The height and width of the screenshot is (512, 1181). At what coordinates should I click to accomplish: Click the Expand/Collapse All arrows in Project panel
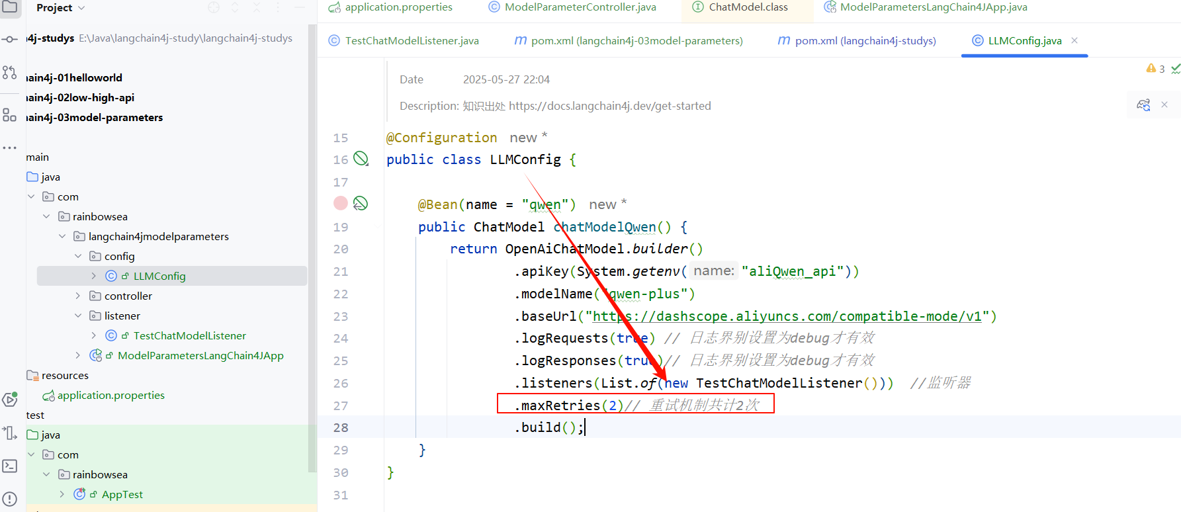point(235,7)
